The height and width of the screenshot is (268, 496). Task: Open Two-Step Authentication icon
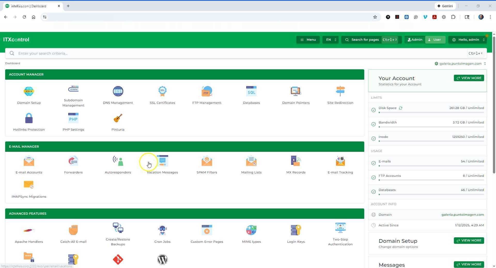click(340, 228)
